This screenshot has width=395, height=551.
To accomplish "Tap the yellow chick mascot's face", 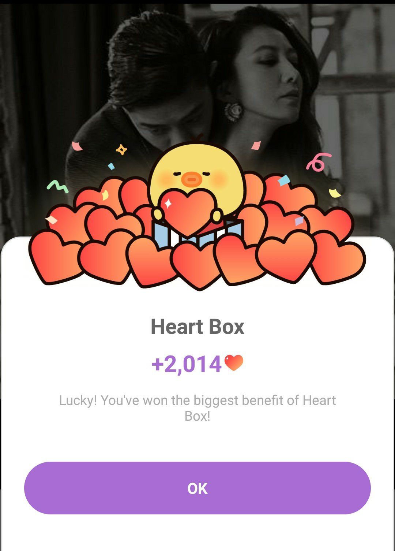I will (x=197, y=172).
